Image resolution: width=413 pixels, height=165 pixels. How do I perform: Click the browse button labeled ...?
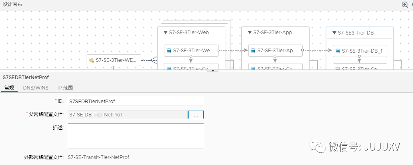click(196, 114)
